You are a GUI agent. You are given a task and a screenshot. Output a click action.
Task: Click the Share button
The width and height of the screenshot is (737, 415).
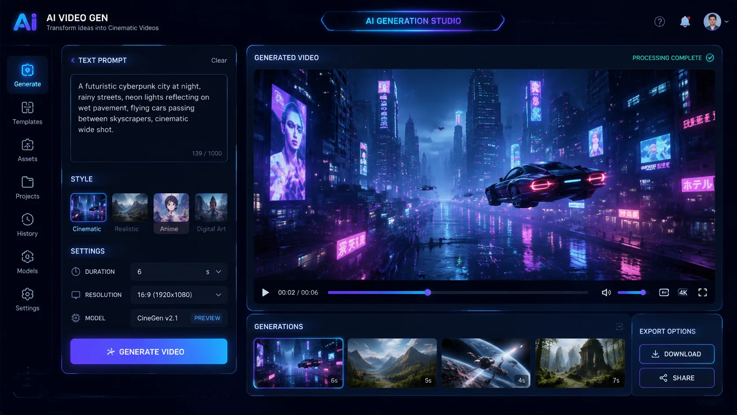click(x=677, y=378)
